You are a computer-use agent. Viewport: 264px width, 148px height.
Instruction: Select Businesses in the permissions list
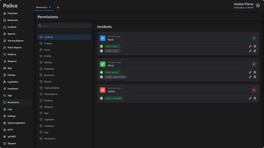click(64, 75)
